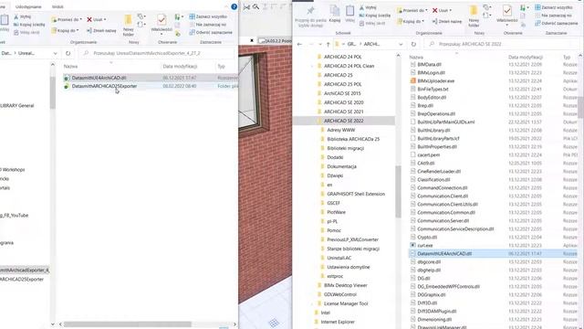Click horizontal scrollbar of UnrealDatasmith file list
Viewport: 584px width, 329px height.
click(128, 324)
